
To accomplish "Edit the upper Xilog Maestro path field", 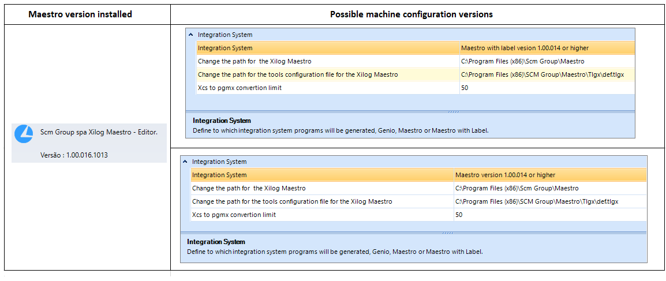I will [547, 61].
